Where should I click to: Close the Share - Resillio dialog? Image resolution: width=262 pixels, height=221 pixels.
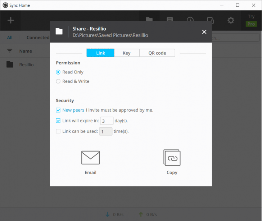pos(204,32)
